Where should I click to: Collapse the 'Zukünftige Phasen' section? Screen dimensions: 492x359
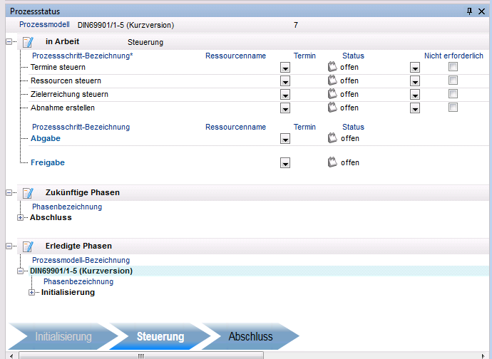[x=9, y=193]
